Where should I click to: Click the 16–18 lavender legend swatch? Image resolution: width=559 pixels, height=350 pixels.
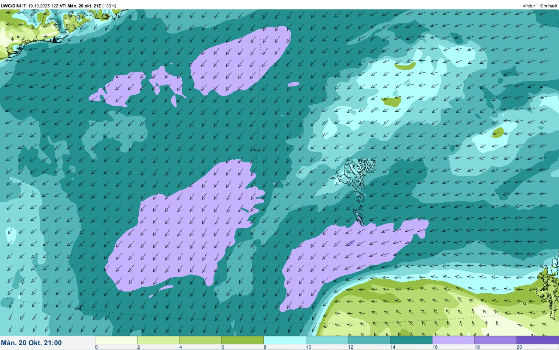(453, 340)
